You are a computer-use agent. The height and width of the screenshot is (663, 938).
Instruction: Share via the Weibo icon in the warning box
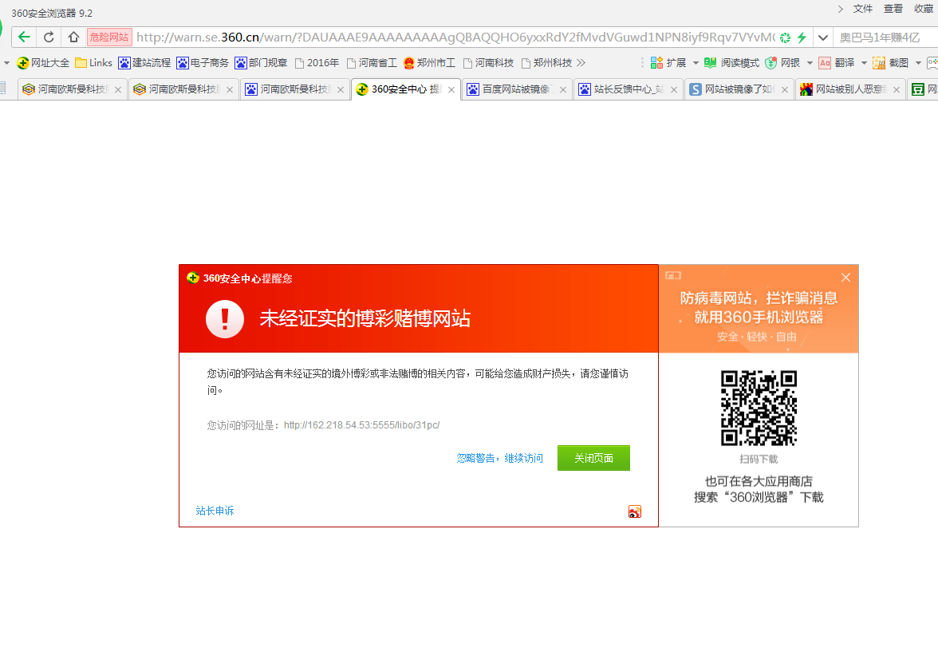click(x=635, y=511)
